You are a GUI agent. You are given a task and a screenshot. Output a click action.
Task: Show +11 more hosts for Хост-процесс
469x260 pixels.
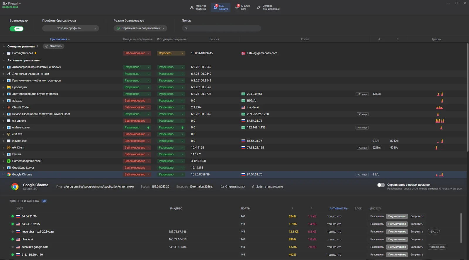(362, 94)
